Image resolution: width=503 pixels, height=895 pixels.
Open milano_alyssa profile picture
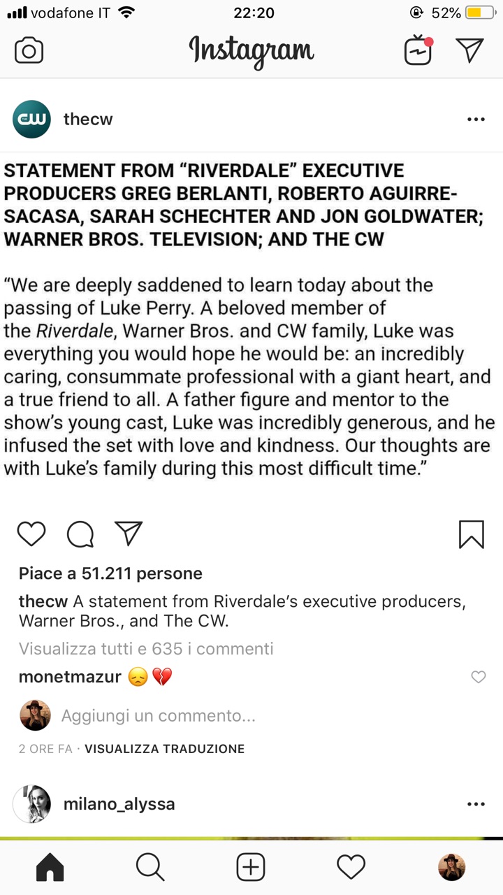click(x=31, y=804)
